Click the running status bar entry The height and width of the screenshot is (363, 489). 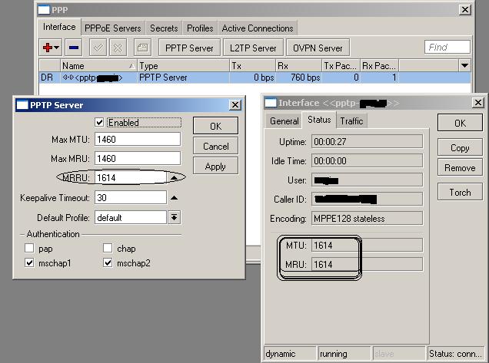tap(344, 354)
